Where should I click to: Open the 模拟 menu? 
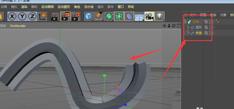click(14, 7)
